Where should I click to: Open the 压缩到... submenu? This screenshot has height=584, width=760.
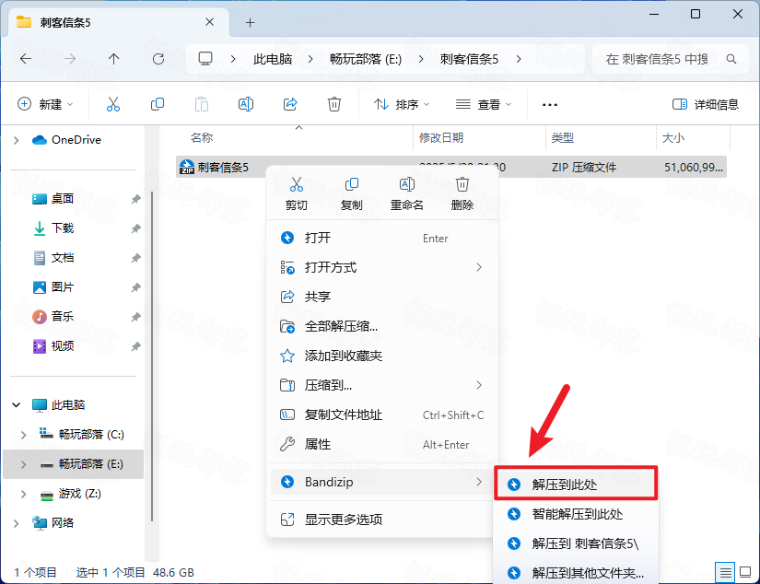[x=382, y=385]
